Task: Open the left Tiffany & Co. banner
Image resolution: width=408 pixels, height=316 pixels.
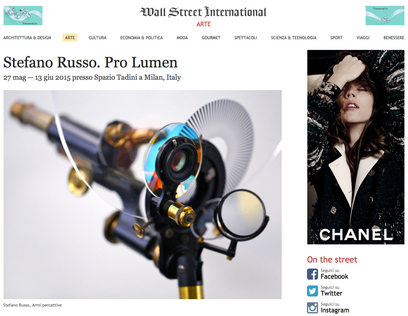Action: (23, 16)
